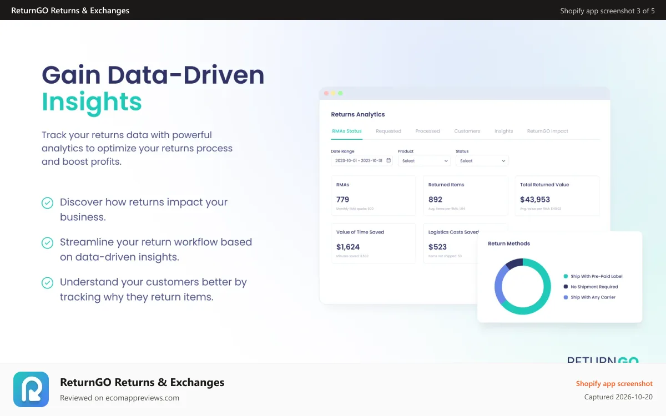
Task: Switch to the Processed tab
Action: (x=427, y=131)
